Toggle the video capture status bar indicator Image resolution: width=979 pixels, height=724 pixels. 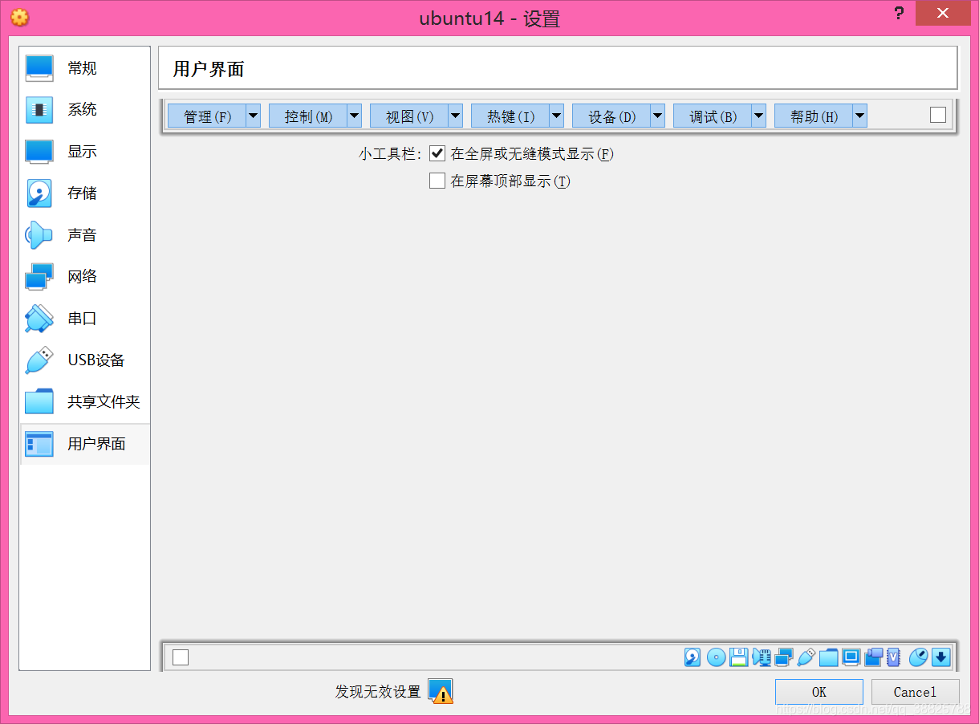coord(873,657)
